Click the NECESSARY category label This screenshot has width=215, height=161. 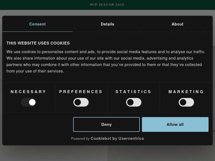click(x=28, y=92)
